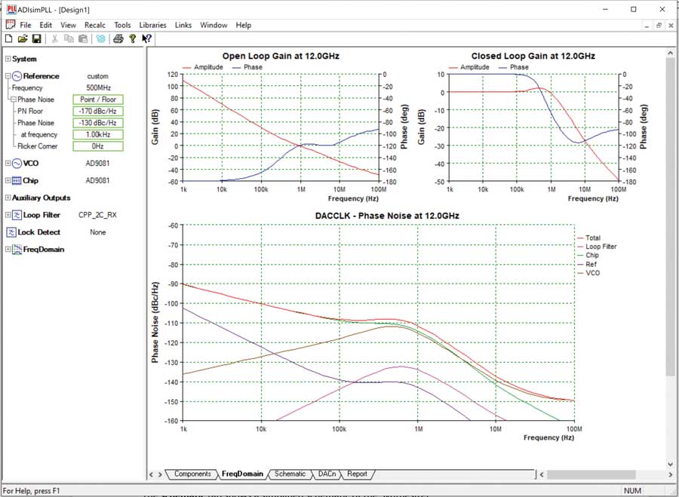The image size is (679, 497).
Task: Open a design with the folder icon
Action: coord(23,38)
